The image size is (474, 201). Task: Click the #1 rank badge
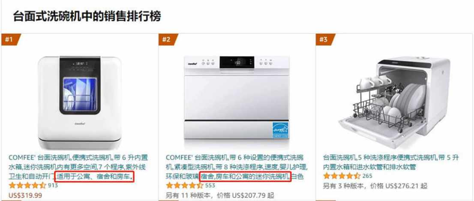point(11,39)
